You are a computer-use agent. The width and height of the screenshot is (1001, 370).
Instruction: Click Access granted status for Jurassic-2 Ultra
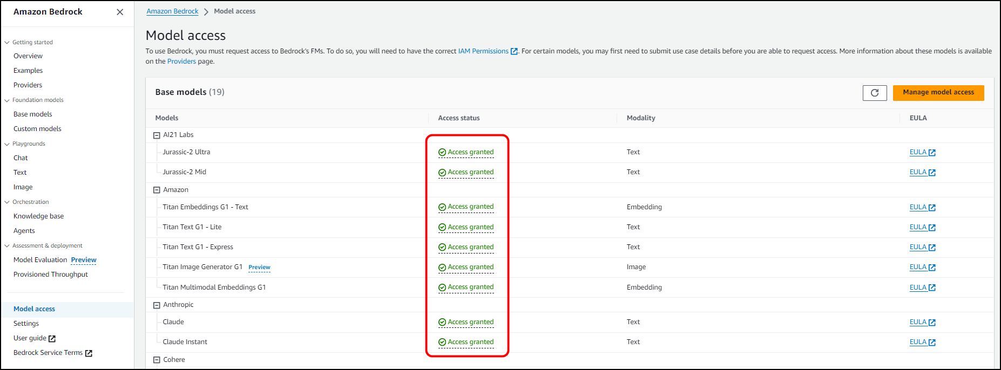click(x=466, y=153)
